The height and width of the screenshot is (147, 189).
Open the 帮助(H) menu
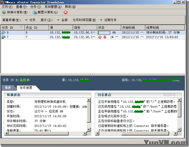click(x=70, y=7)
